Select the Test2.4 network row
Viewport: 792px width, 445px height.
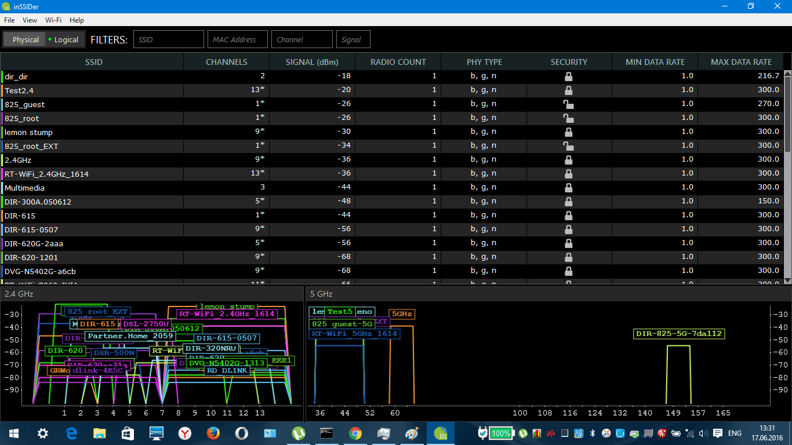point(93,90)
